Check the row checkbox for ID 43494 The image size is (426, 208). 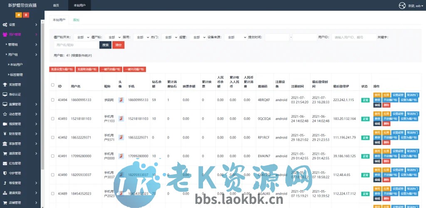[x=53, y=100]
